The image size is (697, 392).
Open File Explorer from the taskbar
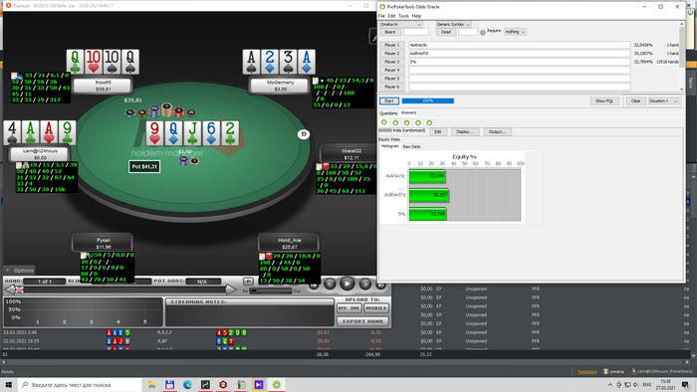pos(151,384)
